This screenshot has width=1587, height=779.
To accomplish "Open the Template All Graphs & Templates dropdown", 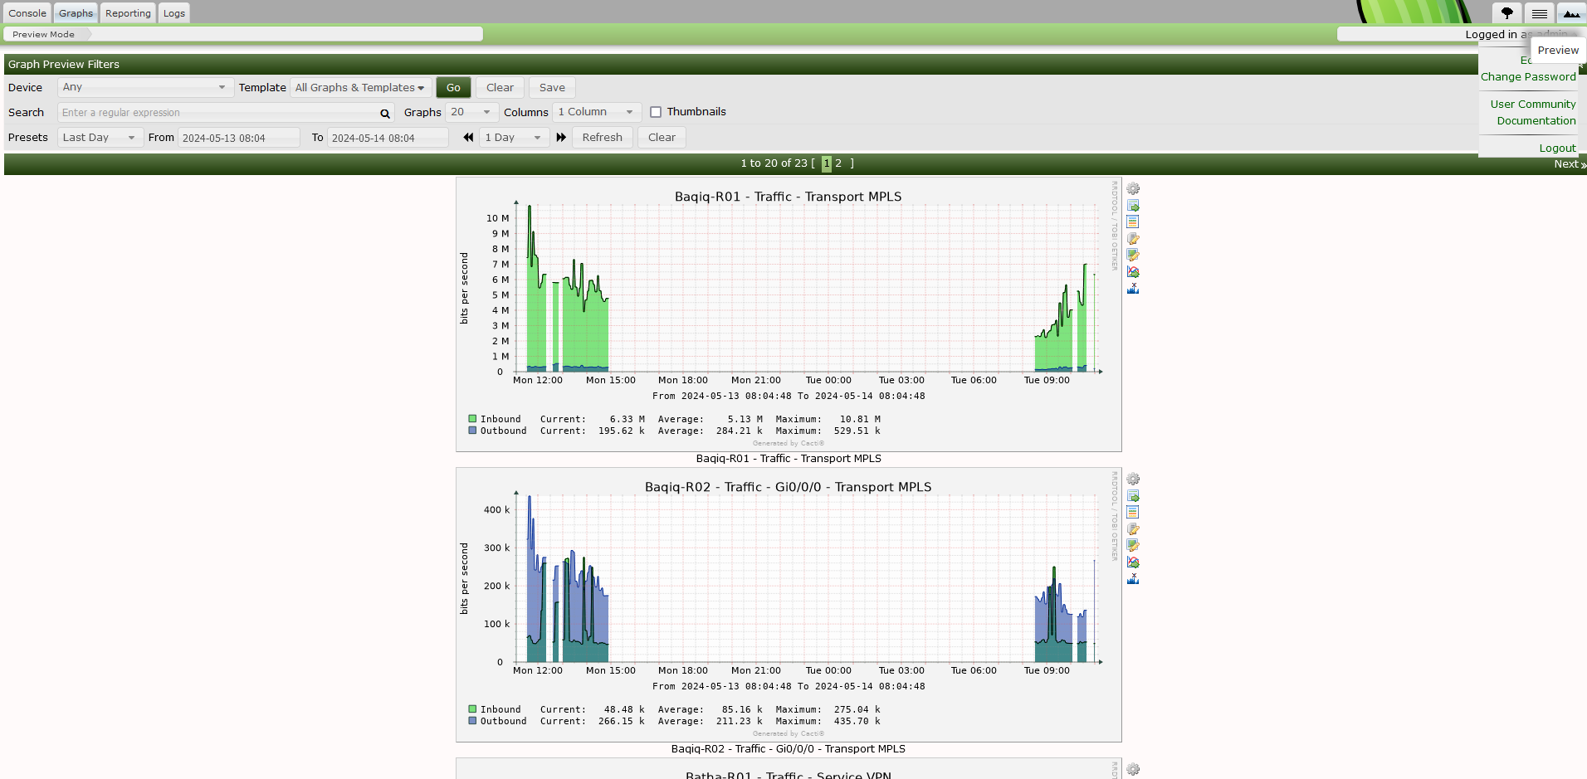I will (360, 88).
